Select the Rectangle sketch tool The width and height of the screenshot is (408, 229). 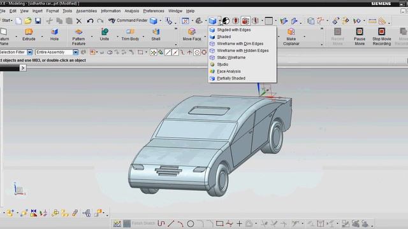point(220,223)
